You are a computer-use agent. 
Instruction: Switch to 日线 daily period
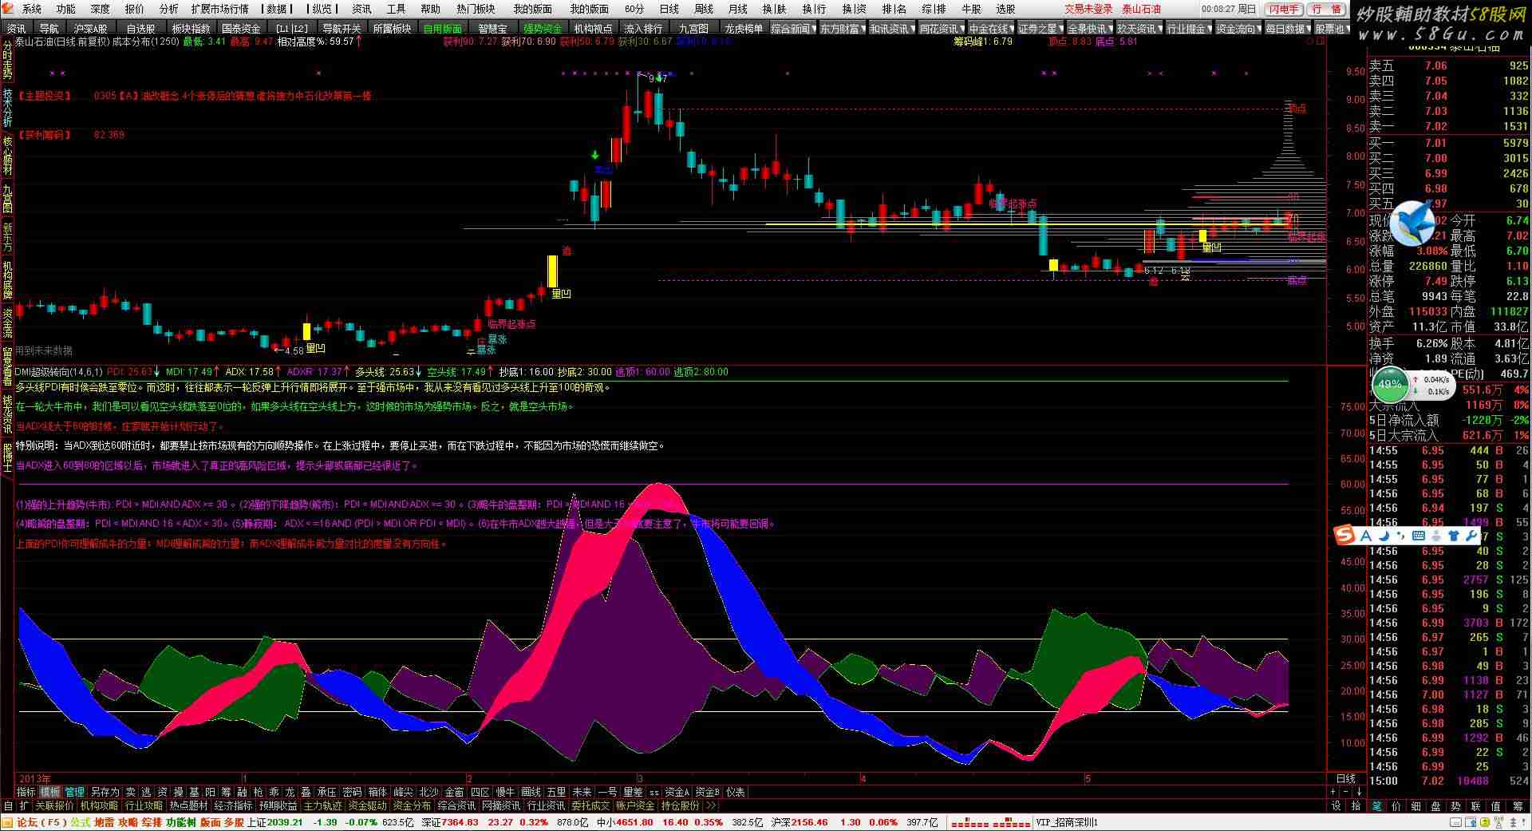point(669,9)
